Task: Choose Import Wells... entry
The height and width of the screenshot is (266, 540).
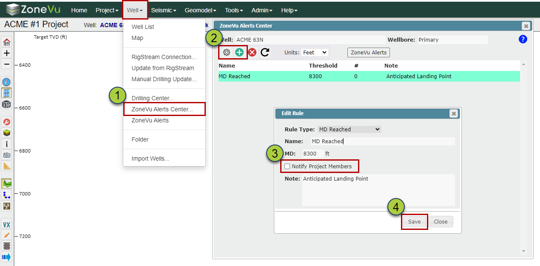Action: pos(151,158)
